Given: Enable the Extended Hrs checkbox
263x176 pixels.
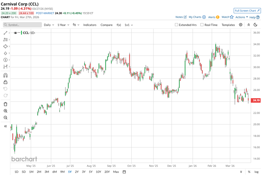Looking at the screenshot, I should (x=176, y=25).
